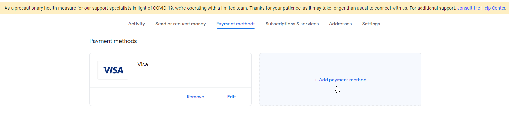Click the yellow COVID-19 notice banner
Viewport: 509px width, 124px height.
click(254, 8)
